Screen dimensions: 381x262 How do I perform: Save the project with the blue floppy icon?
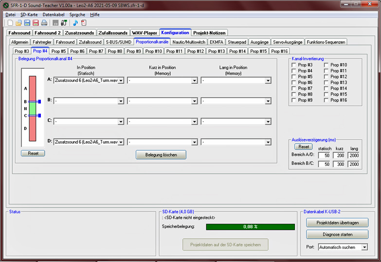[27, 23]
